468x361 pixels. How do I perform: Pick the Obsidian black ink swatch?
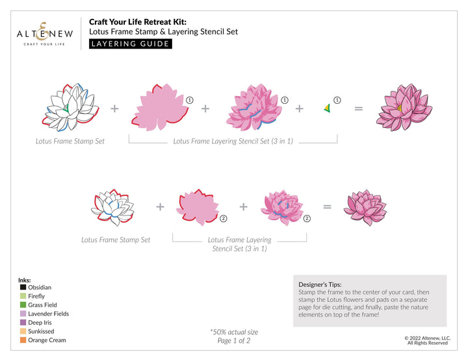click(x=23, y=288)
